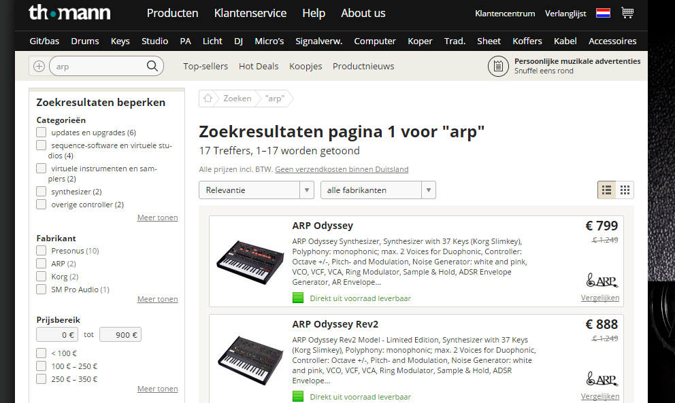Open Accessoires category
Image resolution: width=675 pixels, height=403 pixels.
point(612,41)
